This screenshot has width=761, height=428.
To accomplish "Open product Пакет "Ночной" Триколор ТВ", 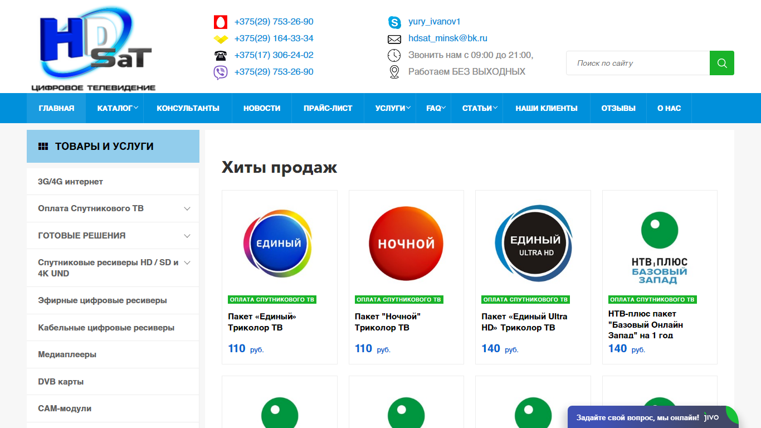I will click(x=388, y=322).
